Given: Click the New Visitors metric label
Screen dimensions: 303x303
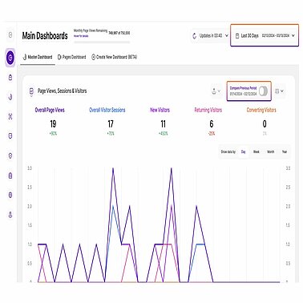Looking at the screenshot, I should pyautogui.click(x=160, y=110).
